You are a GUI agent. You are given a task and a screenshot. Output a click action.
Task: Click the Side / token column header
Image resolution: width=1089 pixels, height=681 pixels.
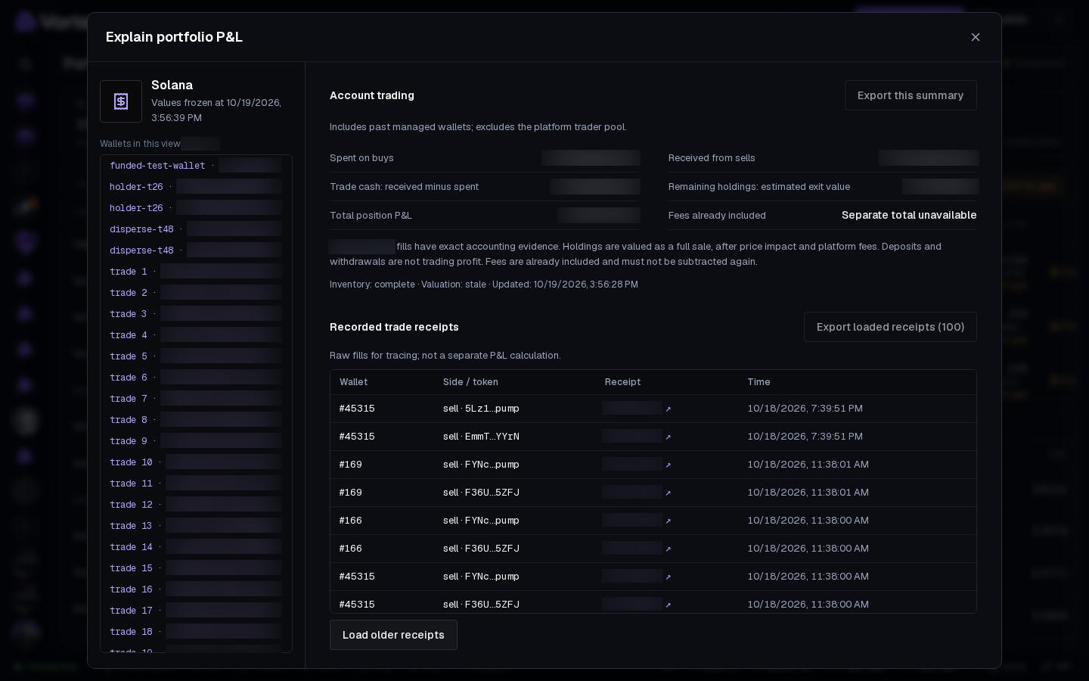pyautogui.click(x=470, y=382)
